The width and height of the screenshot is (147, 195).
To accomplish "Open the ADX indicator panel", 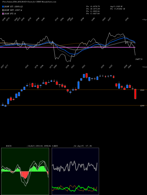I will pyautogui.click(x=75, y=171).
